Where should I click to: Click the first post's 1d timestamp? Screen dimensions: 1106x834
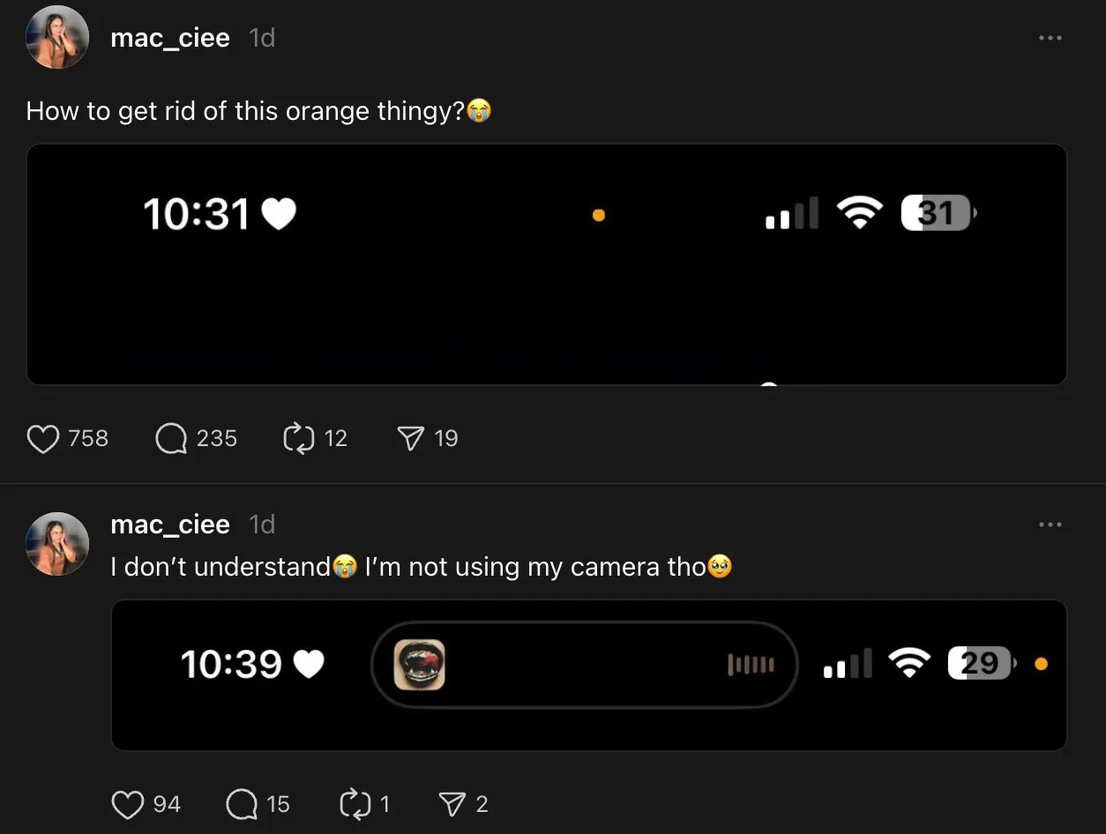click(262, 38)
